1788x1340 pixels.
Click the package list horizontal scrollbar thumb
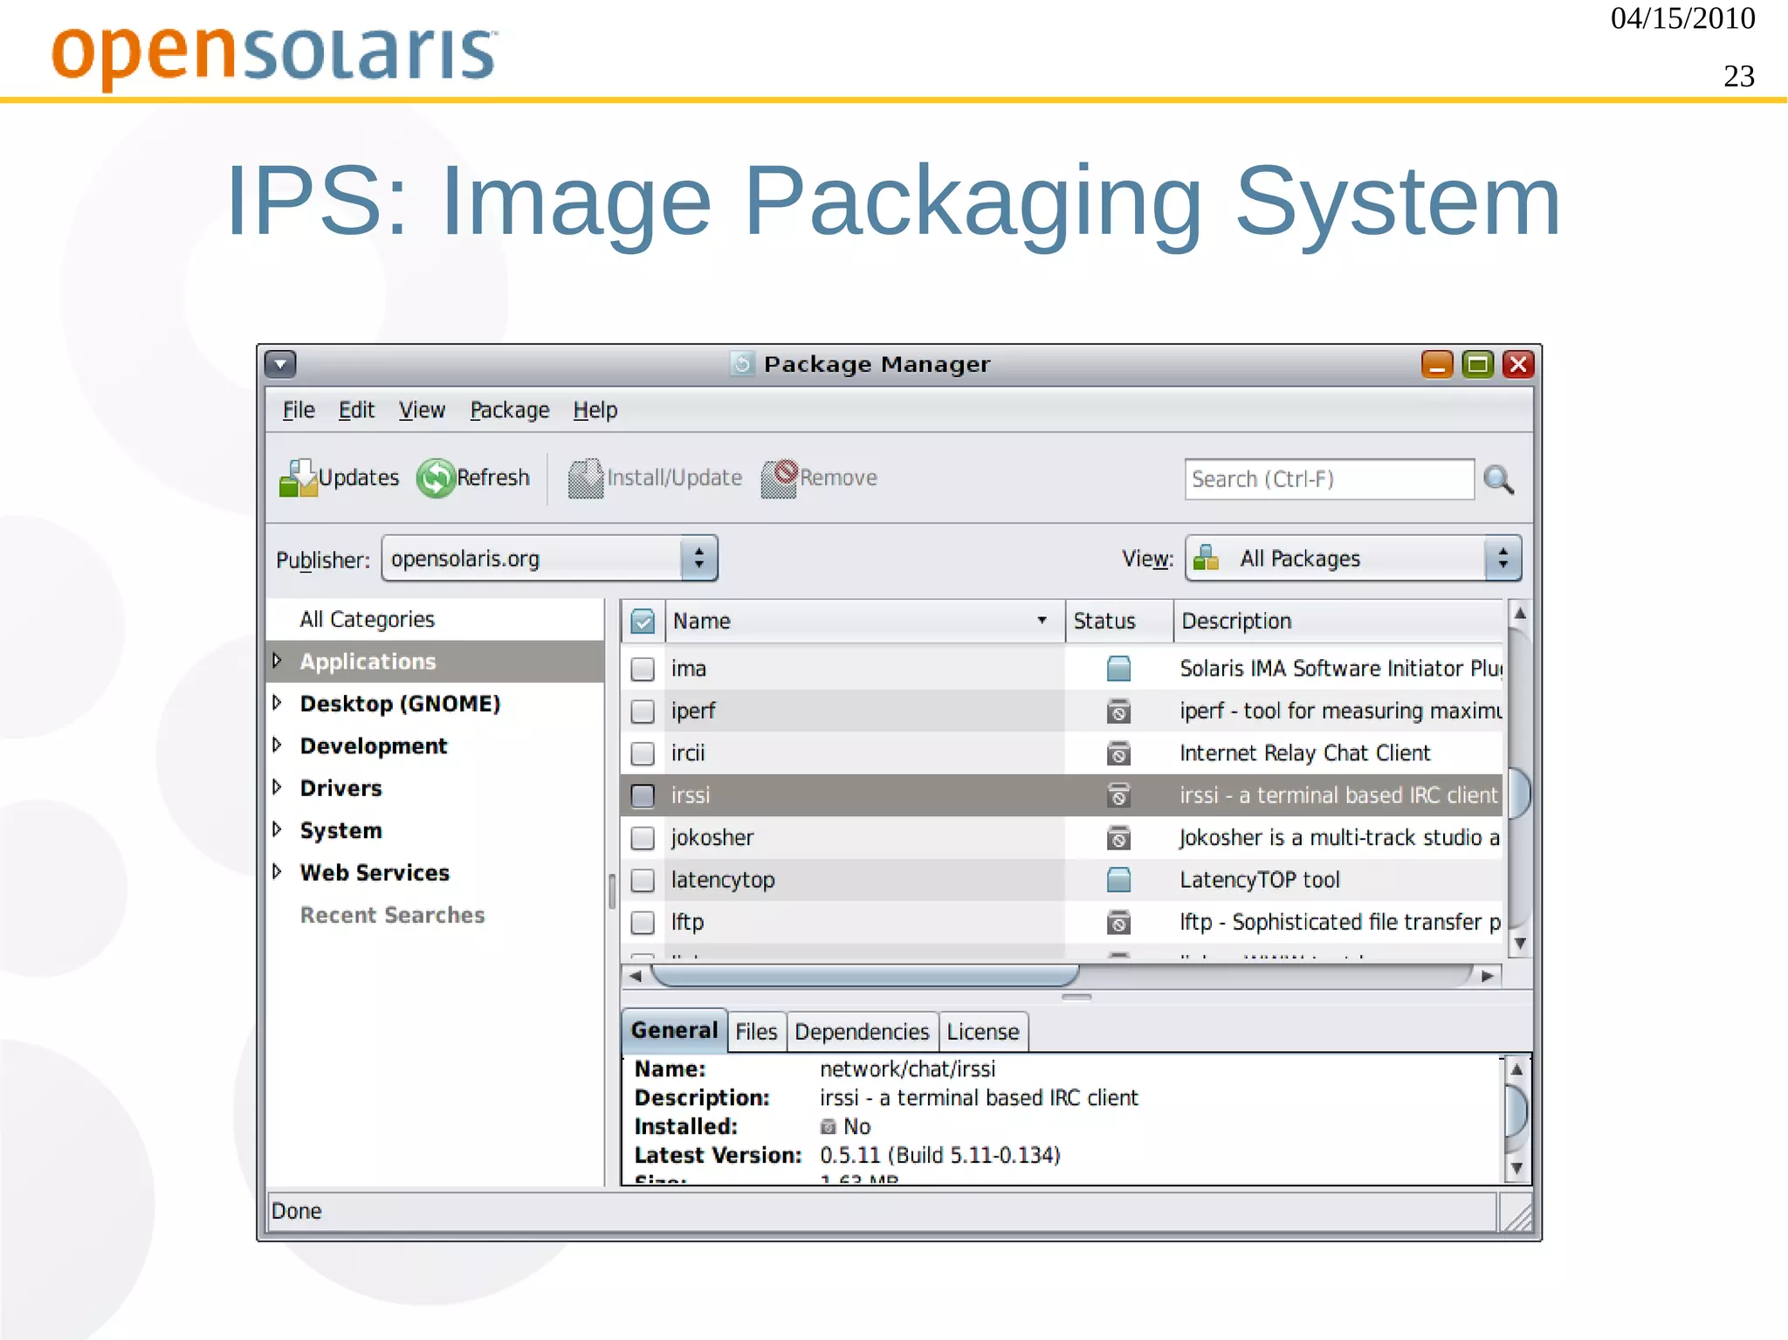coord(865,975)
